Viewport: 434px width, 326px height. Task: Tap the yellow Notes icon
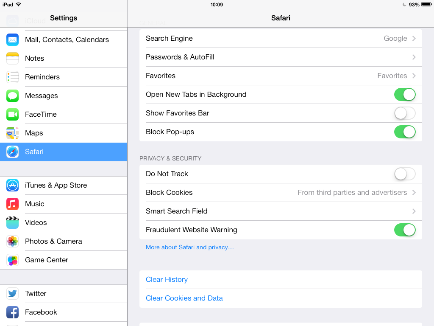(x=13, y=58)
